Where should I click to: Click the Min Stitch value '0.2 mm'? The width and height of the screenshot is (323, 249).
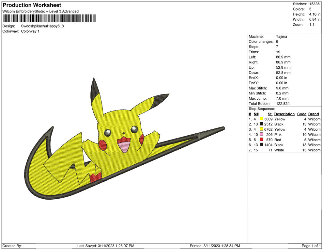coord(282,93)
